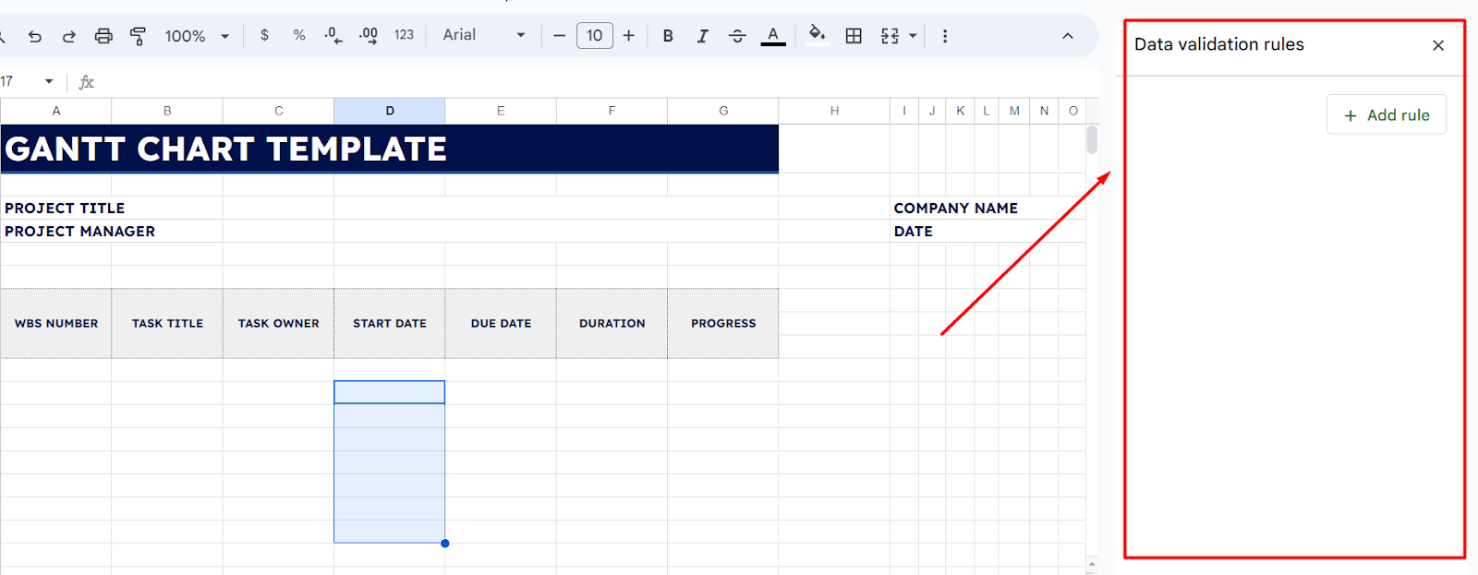
Task: Open the text color picker
Action: (773, 36)
